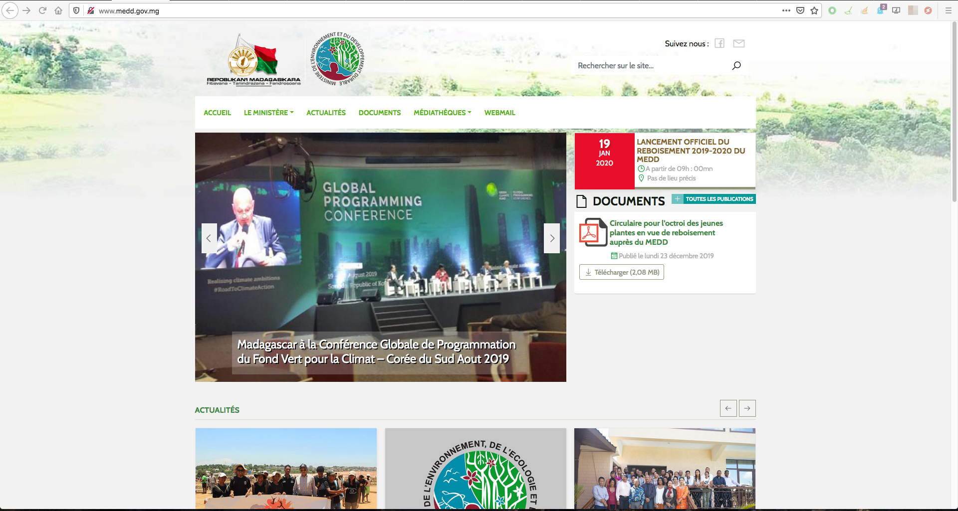Click Télécharger (2,08 MB) button
The image size is (958, 511).
point(621,272)
